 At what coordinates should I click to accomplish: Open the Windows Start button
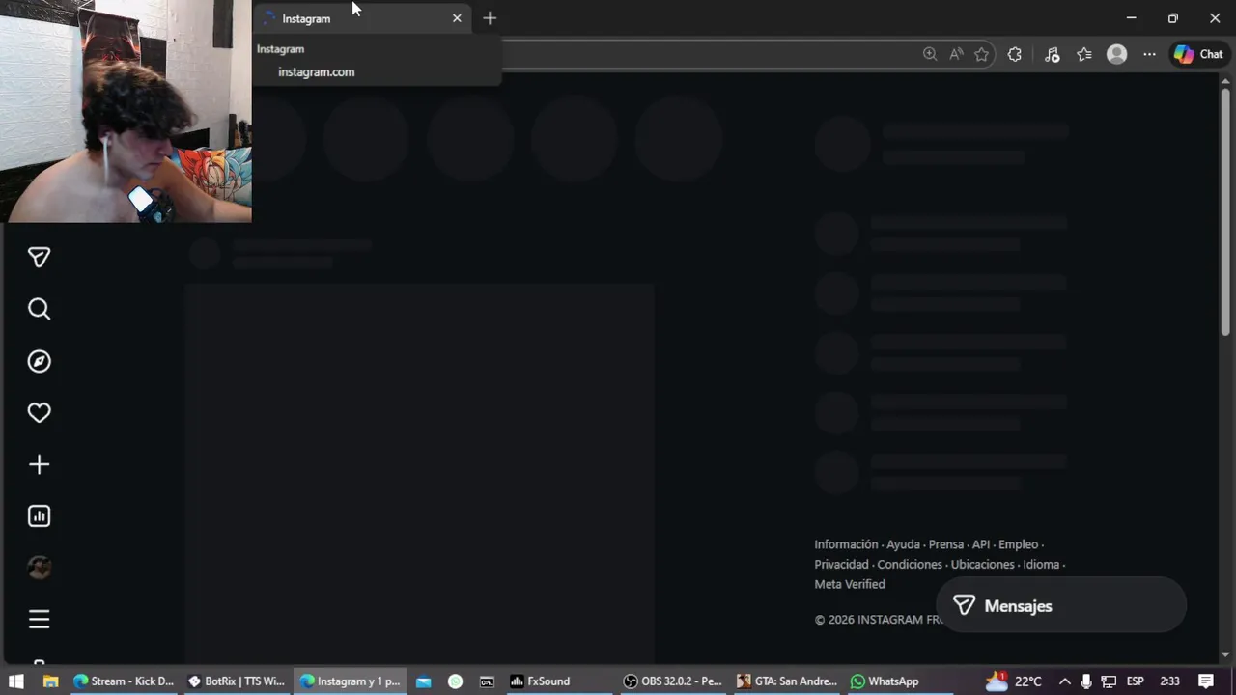(15, 681)
